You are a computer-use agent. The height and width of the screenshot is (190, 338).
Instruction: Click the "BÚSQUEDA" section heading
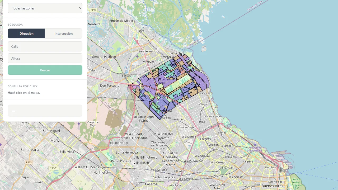pos(15,25)
